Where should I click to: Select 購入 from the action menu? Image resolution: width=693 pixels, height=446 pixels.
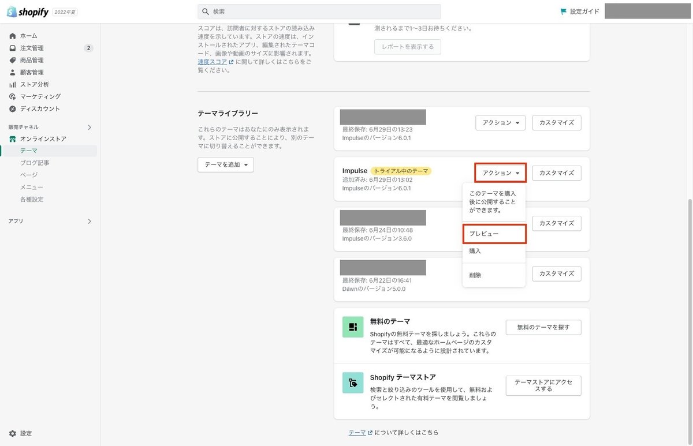494,251
